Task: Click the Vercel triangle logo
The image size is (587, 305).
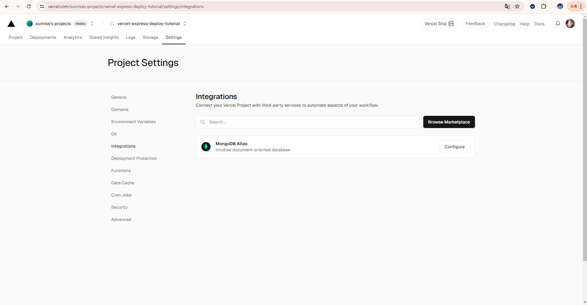Action: [11, 24]
